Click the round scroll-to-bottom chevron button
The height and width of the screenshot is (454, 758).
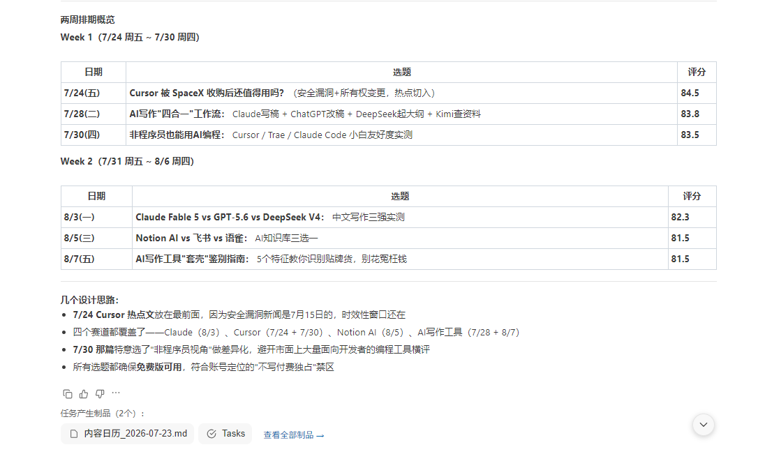704,425
